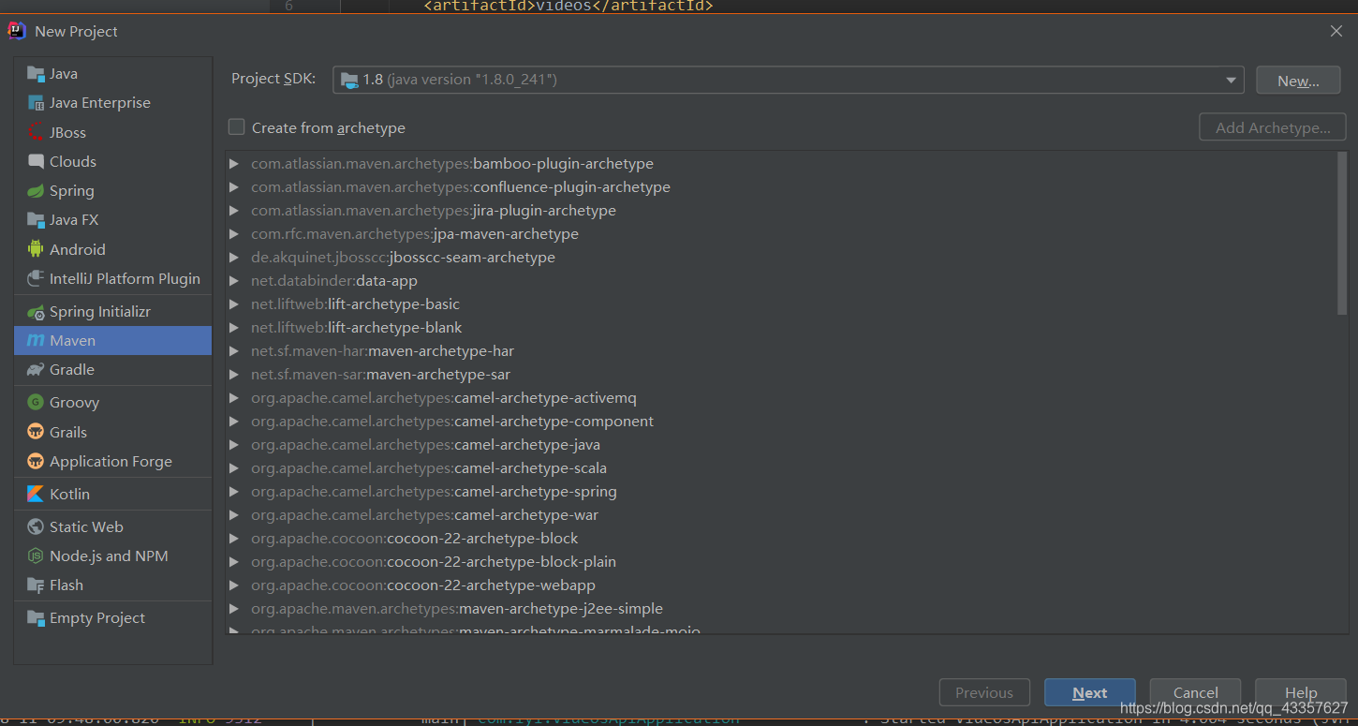Click the Spring leaf icon
The height and width of the screenshot is (726, 1358).
(x=36, y=191)
